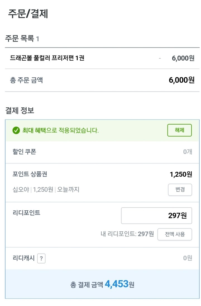The height and width of the screenshot is (306, 201).
Task: Select the 리디캐시 0원 value
Action: point(187,258)
